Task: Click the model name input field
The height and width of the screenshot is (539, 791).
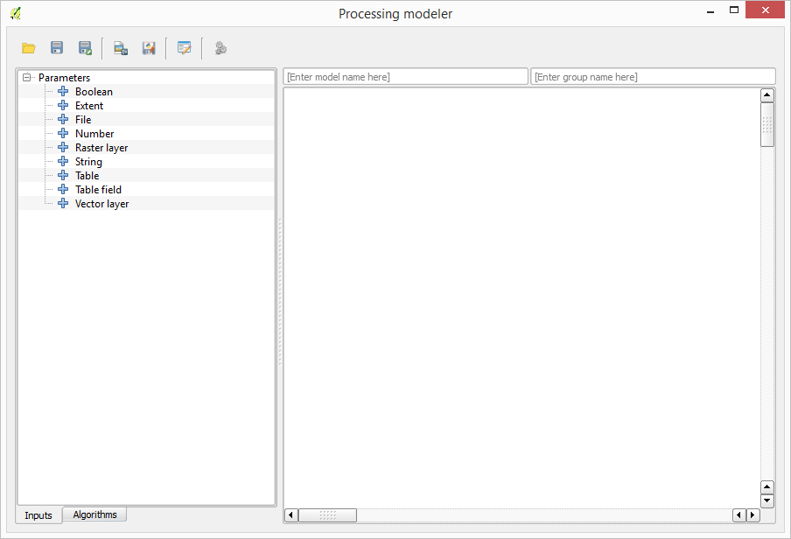Action: click(x=405, y=77)
